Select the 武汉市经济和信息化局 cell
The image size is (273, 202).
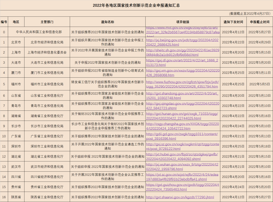pos(47,166)
